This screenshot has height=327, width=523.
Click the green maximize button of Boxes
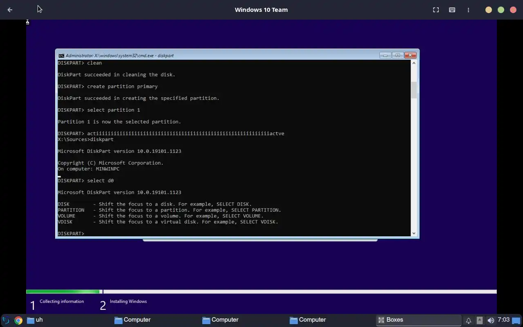point(501,10)
